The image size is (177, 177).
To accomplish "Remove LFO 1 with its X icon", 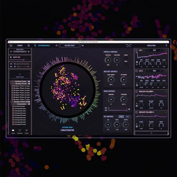I will click(x=166, y=50).
